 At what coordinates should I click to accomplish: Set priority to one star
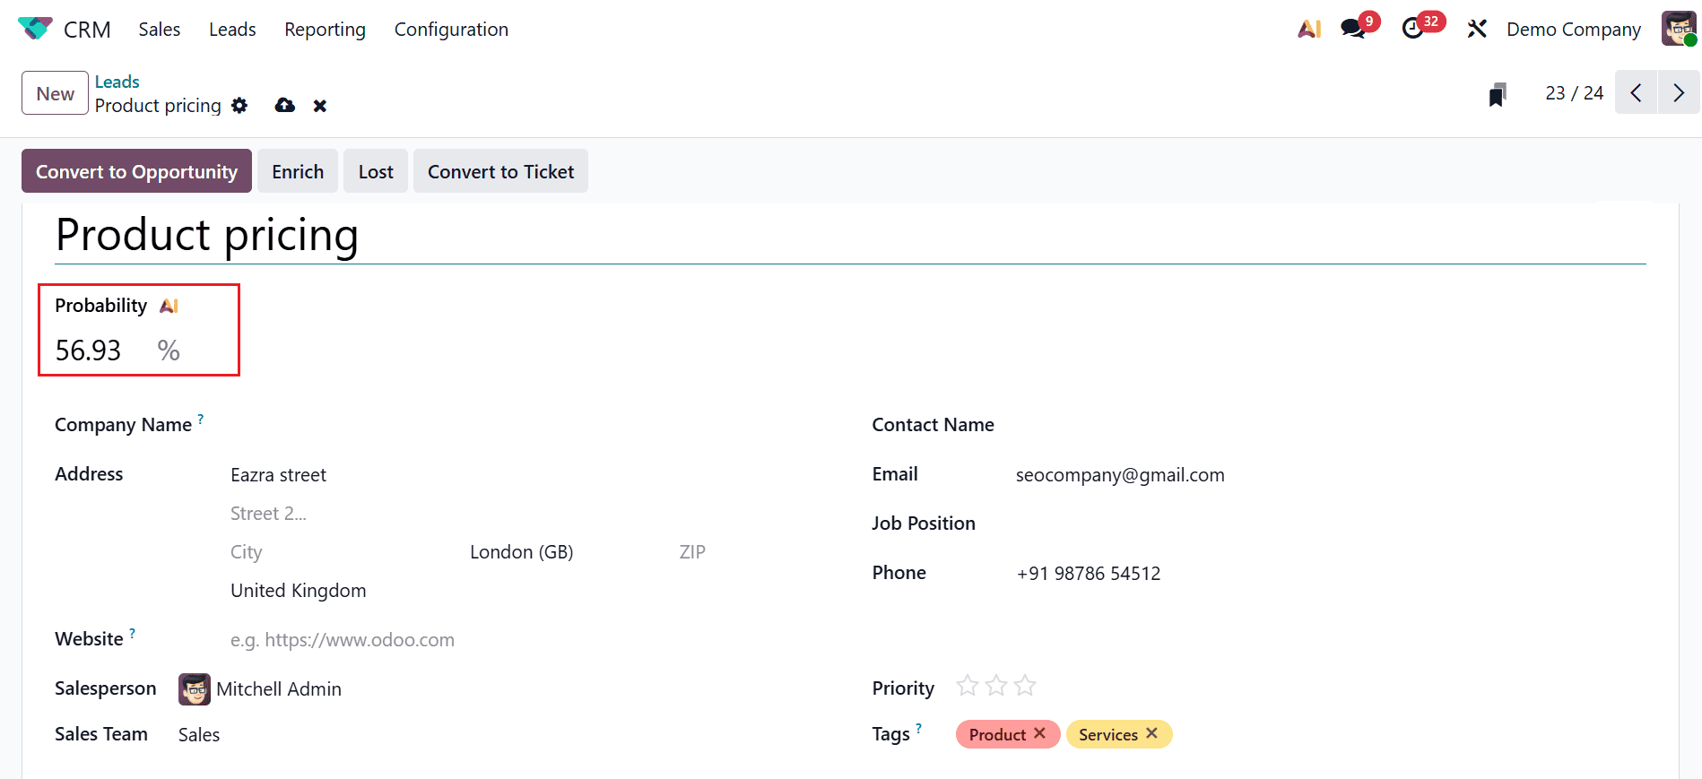[968, 686]
